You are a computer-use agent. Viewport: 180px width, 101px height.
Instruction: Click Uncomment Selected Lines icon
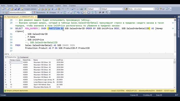96,12
